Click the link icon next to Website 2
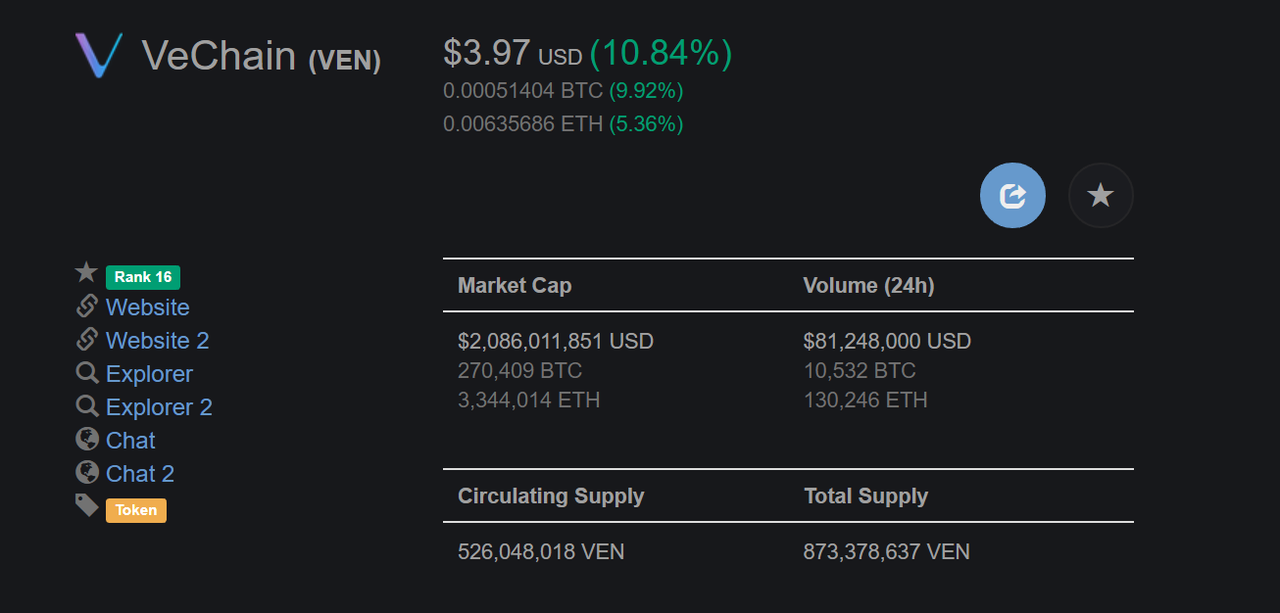1280x613 pixels. coord(86,340)
